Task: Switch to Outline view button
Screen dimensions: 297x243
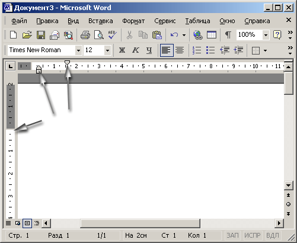Action: (x=37, y=223)
